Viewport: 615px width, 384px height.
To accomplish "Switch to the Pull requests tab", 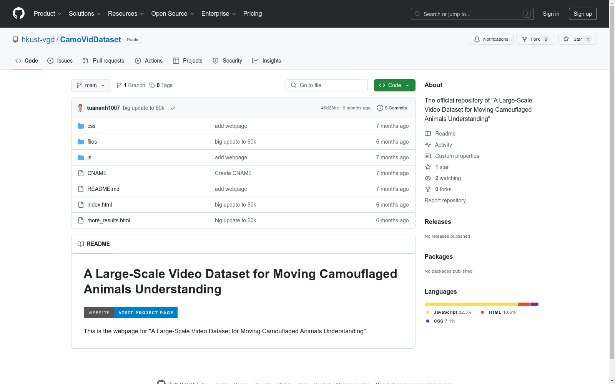I will tap(103, 61).
